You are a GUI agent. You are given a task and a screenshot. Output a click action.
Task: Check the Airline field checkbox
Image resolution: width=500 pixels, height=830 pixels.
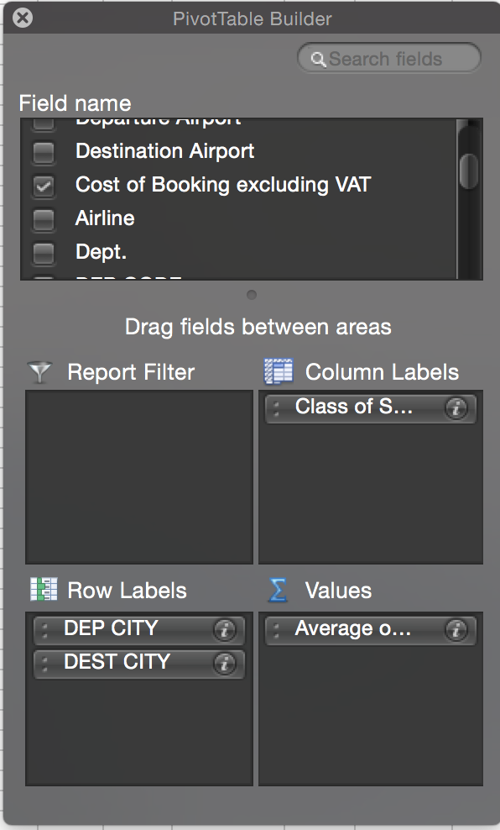(44, 219)
